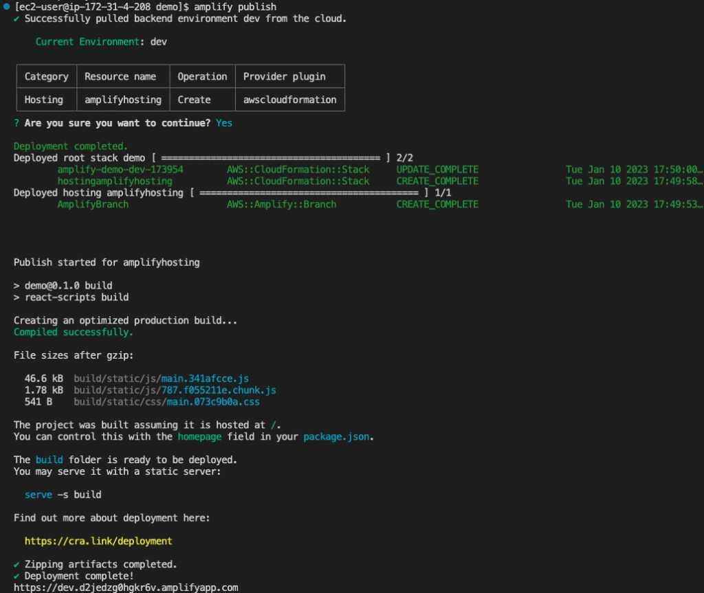
Task: Click 'AWS::Amplify::Branch' resource type
Action: coord(281,204)
